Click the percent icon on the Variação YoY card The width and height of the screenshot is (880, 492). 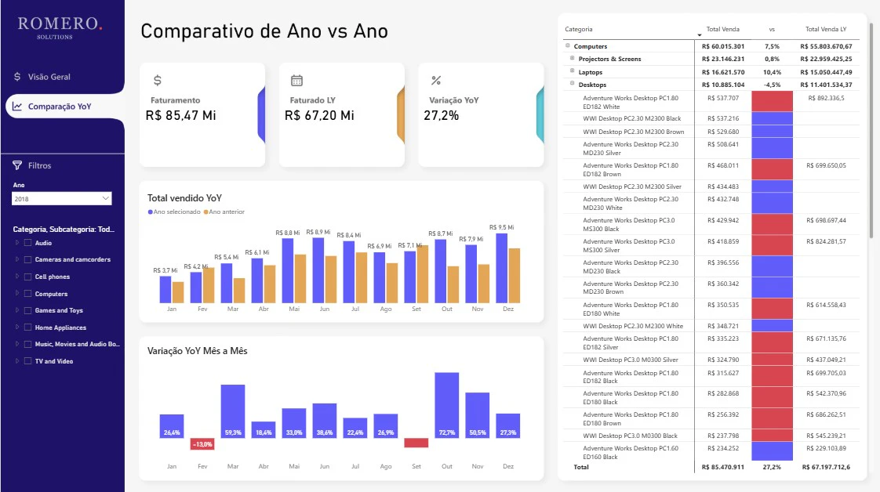[436, 80]
